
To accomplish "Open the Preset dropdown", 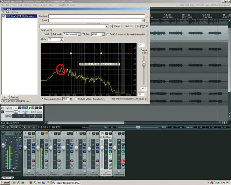I will pos(143,20).
